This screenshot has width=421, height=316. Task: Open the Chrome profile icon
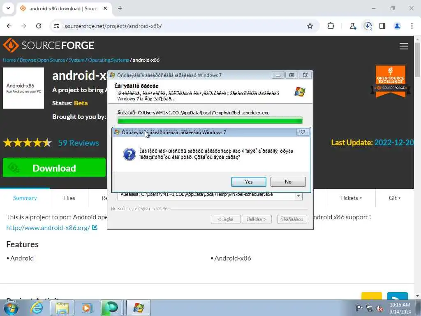pyautogui.click(x=397, y=26)
